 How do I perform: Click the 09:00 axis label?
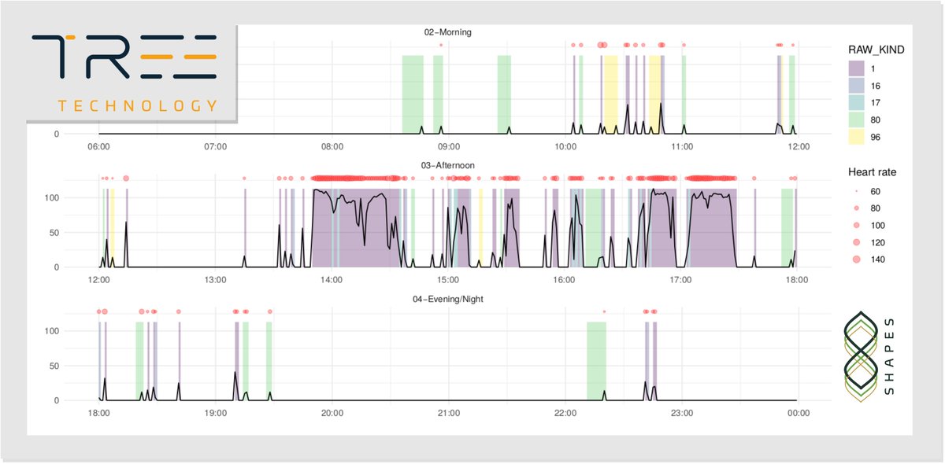449,146
